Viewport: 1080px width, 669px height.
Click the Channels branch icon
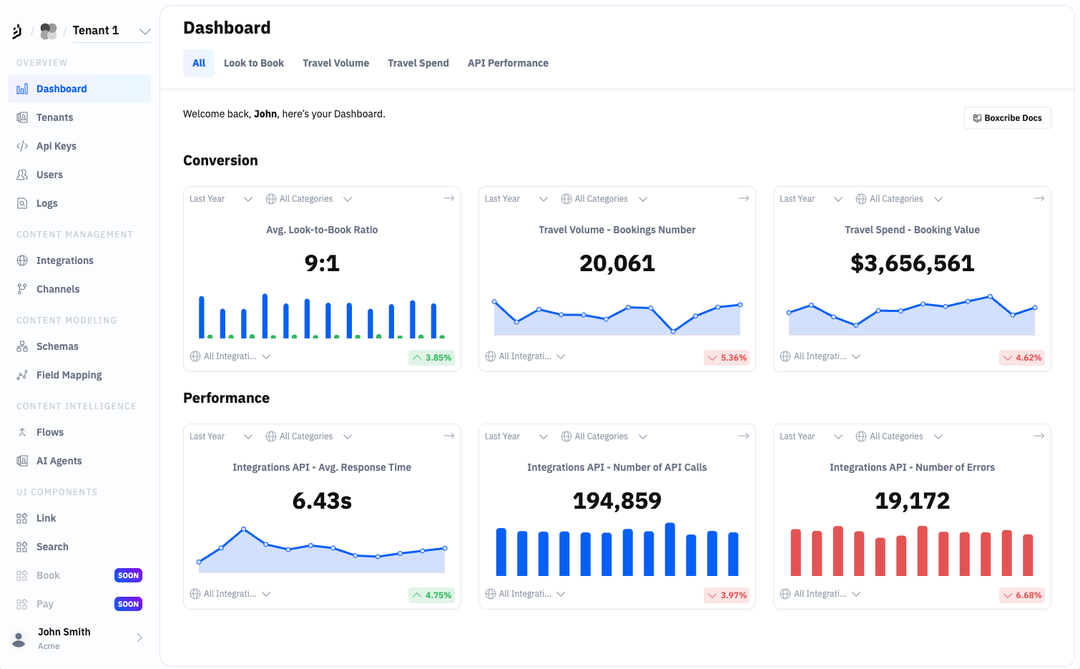[x=22, y=289]
